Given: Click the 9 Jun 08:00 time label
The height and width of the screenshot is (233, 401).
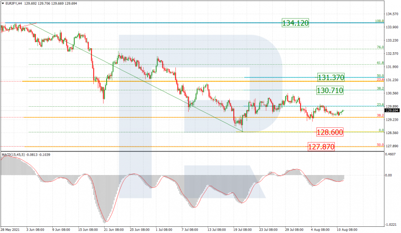Looking at the screenshot, I should [x=61, y=230].
